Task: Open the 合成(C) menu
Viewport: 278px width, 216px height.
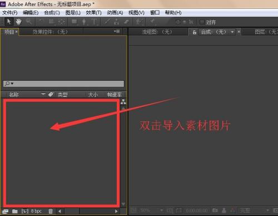Action: click(52, 13)
